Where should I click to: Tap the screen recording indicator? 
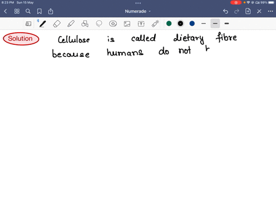point(236,2)
